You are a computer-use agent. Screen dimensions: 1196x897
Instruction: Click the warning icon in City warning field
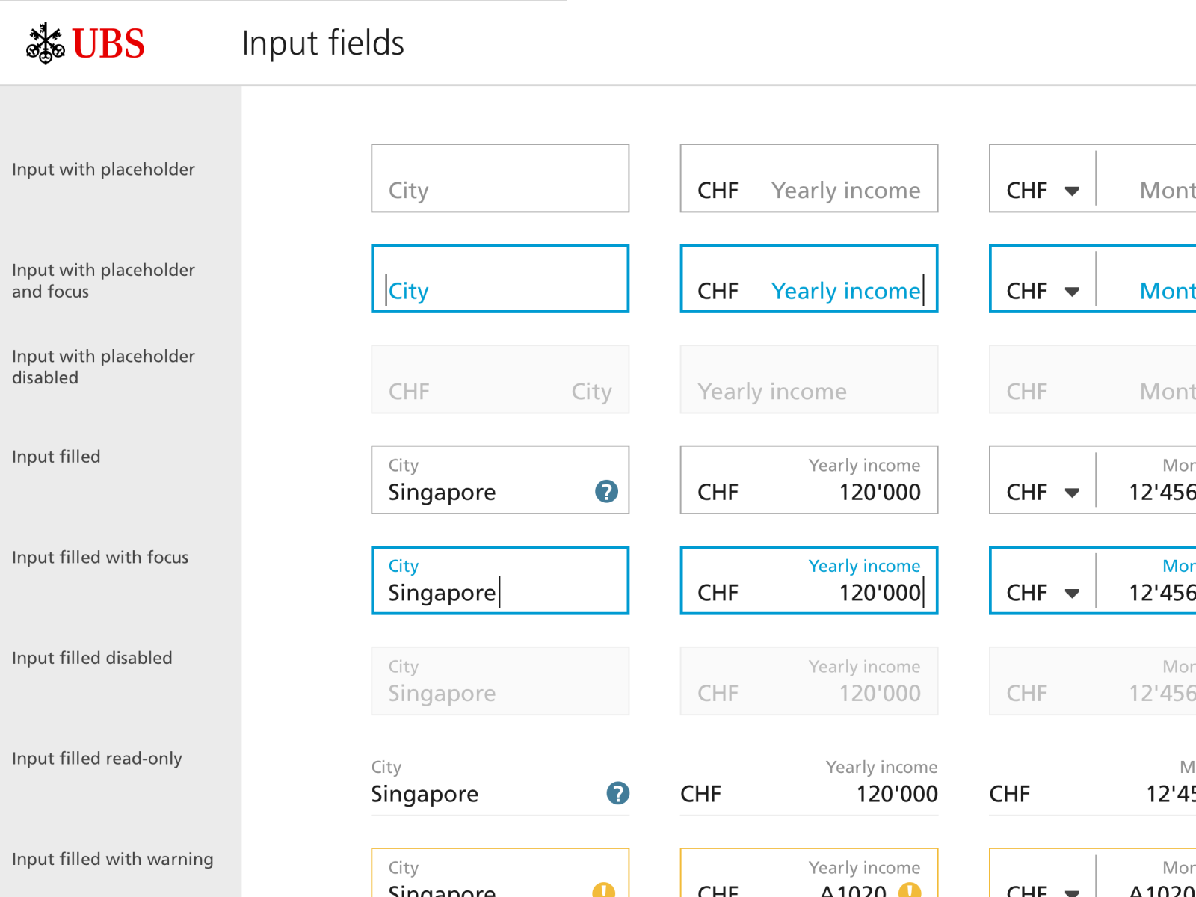pos(603,890)
